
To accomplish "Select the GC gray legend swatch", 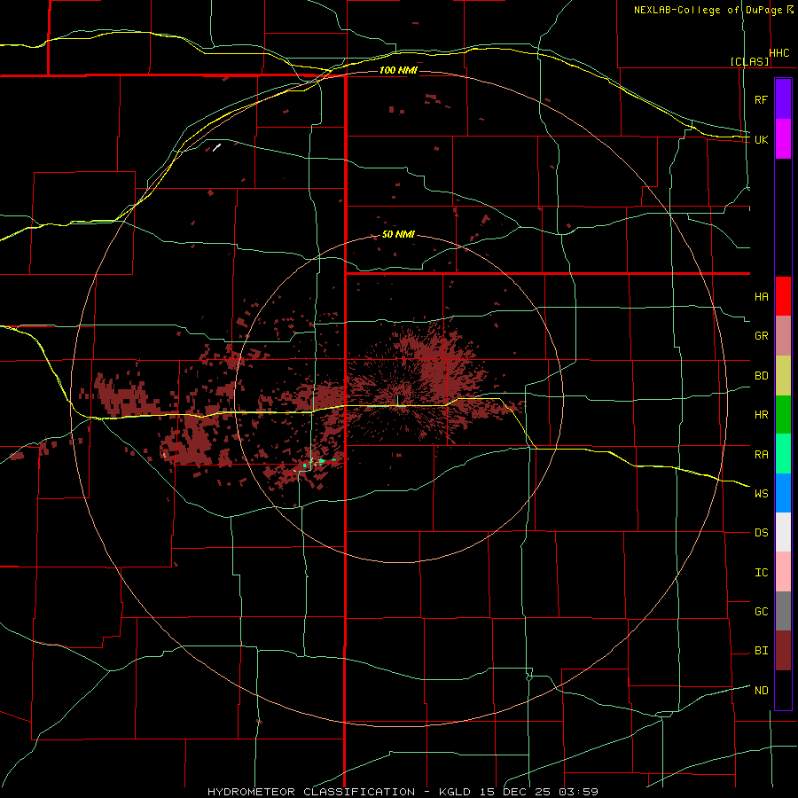I will [x=783, y=611].
